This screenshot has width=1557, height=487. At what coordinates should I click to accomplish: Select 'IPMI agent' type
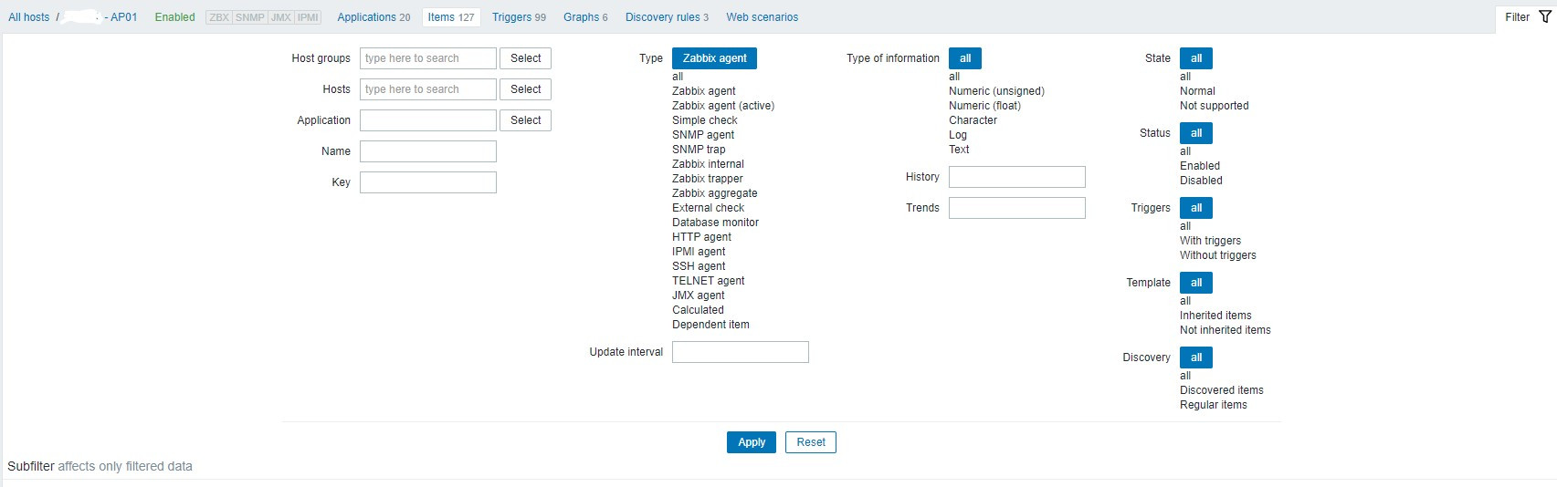coord(699,252)
